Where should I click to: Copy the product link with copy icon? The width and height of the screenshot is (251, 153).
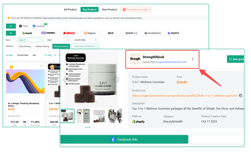point(241,95)
